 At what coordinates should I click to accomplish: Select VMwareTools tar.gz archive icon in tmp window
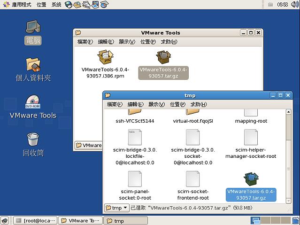coord(251,179)
